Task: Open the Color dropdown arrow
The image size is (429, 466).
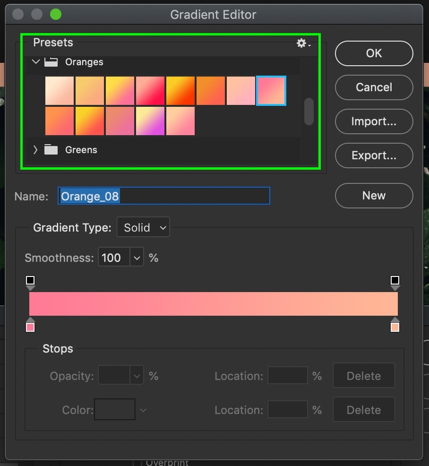Action: click(143, 410)
